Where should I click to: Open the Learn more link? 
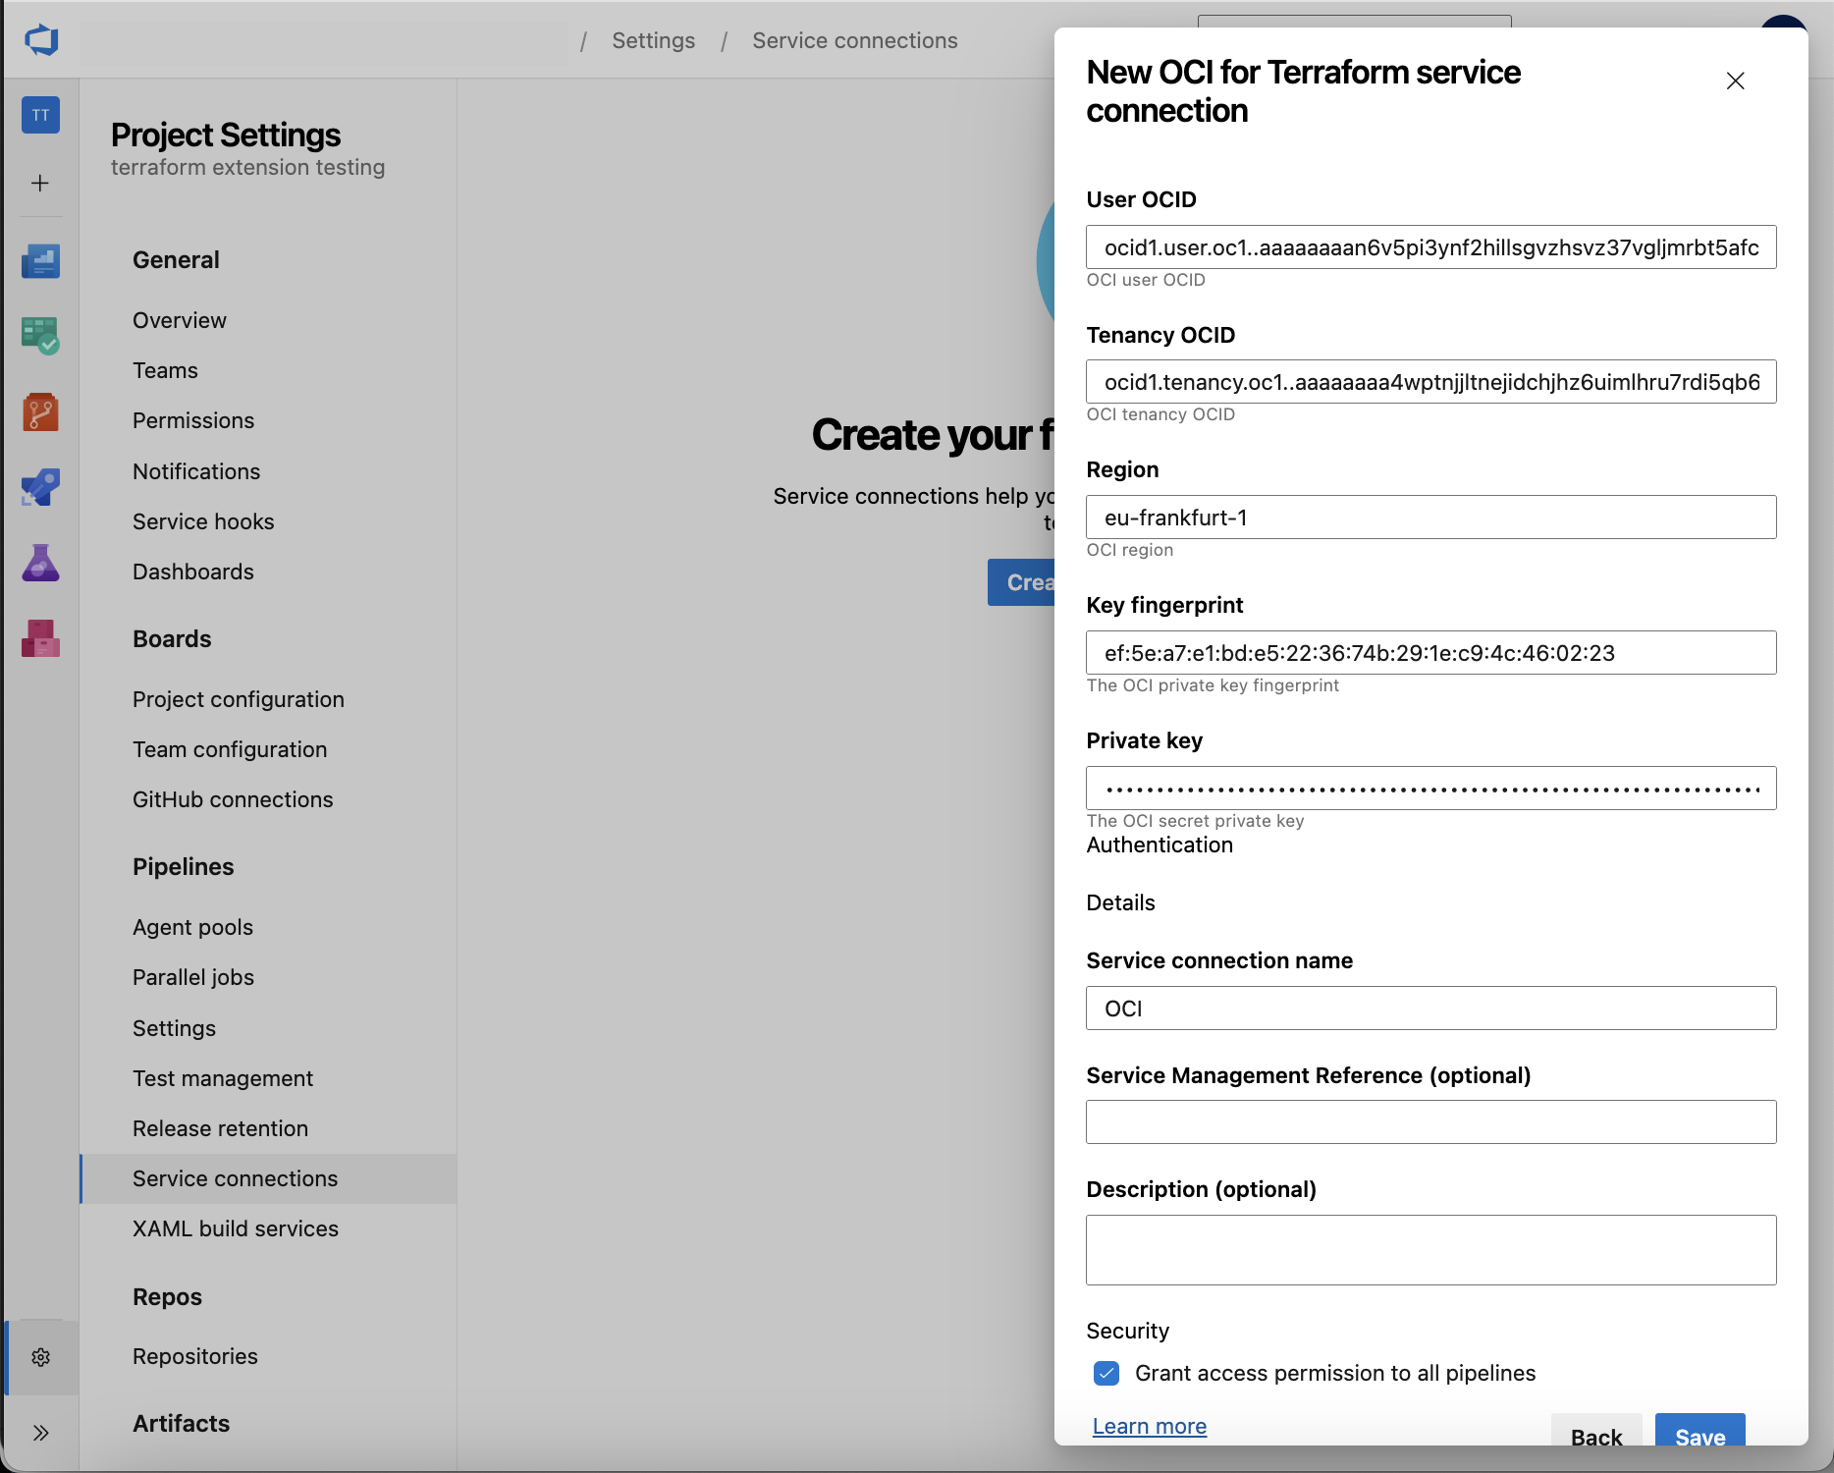(x=1149, y=1426)
